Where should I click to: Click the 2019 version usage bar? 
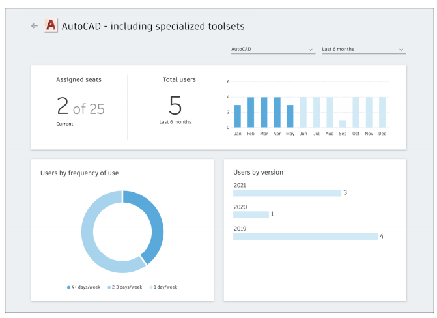coord(305,237)
